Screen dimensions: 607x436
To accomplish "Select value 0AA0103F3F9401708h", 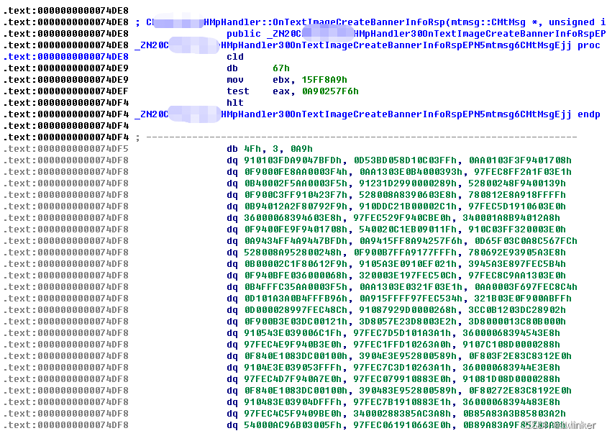I will (x=520, y=160).
